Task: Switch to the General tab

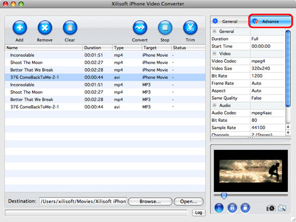Action: point(230,21)
